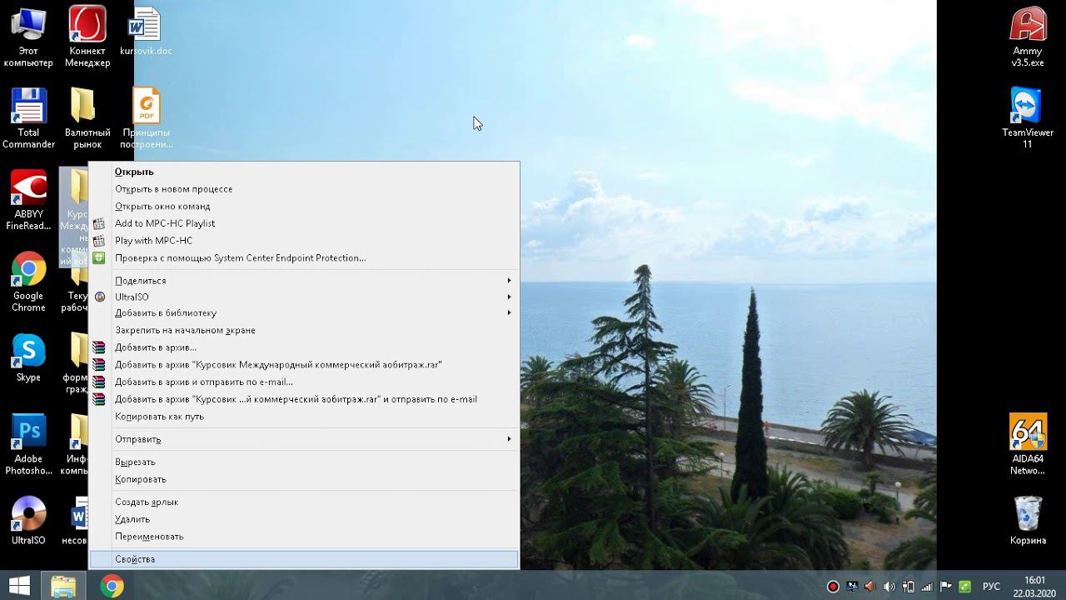
Task: Click the red speaker tray icon
Action: pyautogui.click(x=870, y=587)
